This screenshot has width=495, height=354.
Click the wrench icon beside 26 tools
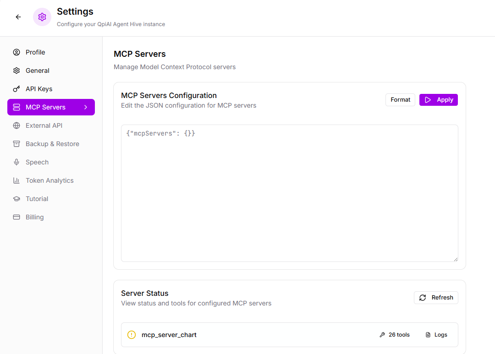[x=382, y=335]
